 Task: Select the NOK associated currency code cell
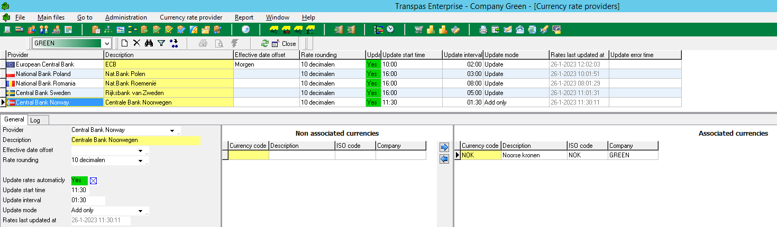coord(481,156)
